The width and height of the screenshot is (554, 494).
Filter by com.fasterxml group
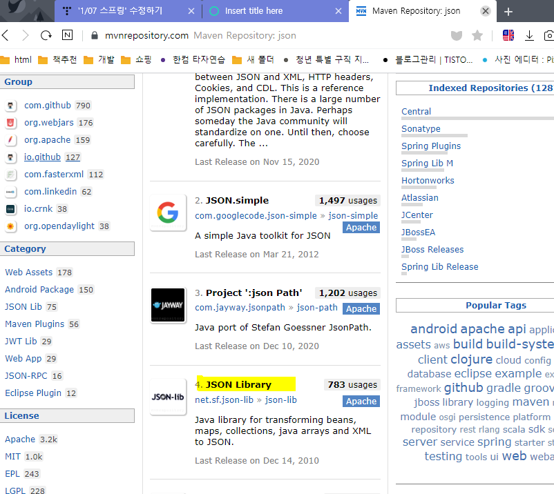click(54, 175)
